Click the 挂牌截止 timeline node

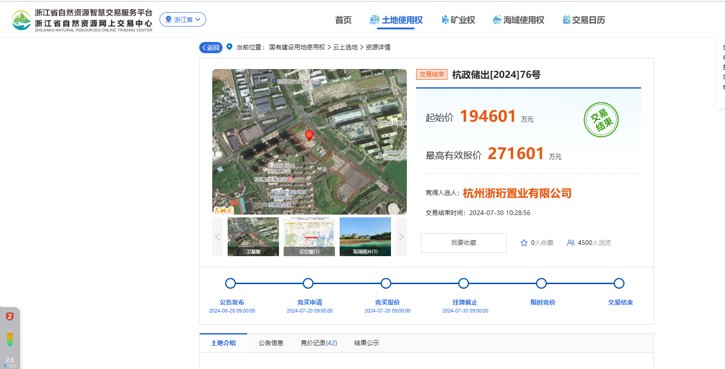[463, 283]
